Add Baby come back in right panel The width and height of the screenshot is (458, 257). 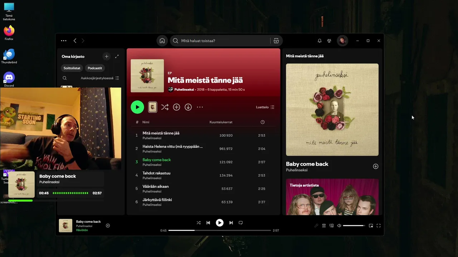pos(375,166)
